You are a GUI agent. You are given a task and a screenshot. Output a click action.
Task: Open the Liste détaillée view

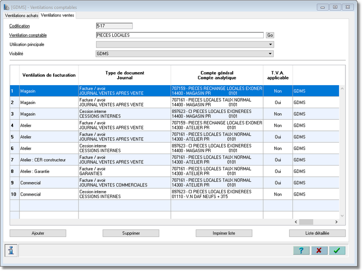pos(317,233)
